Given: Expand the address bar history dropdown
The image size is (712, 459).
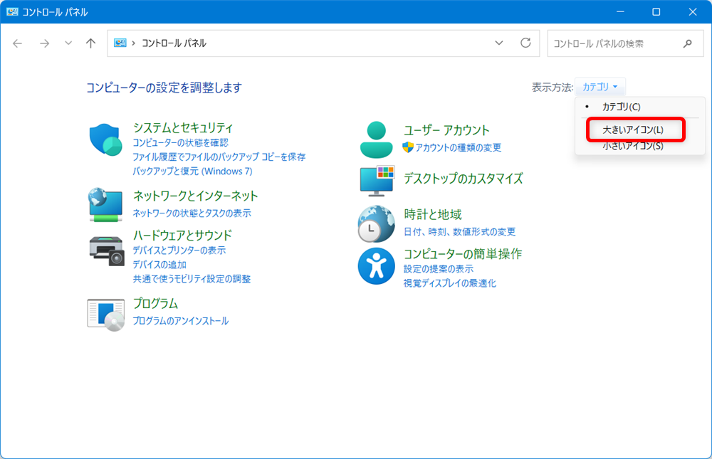Looking at the screenshot, I should (x=498, y=43).
